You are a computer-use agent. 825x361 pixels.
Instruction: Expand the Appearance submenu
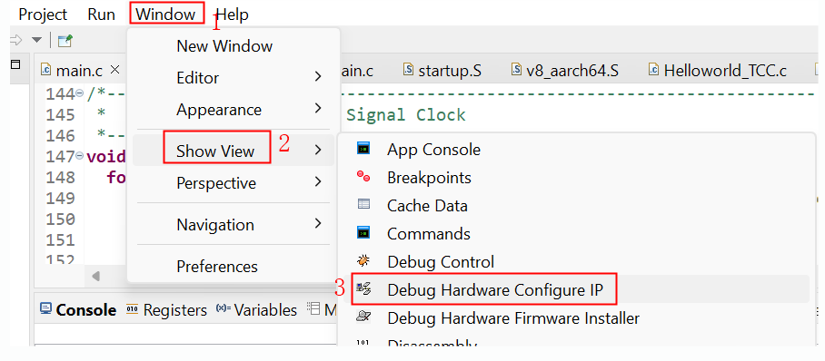click(x=234, y=110)
